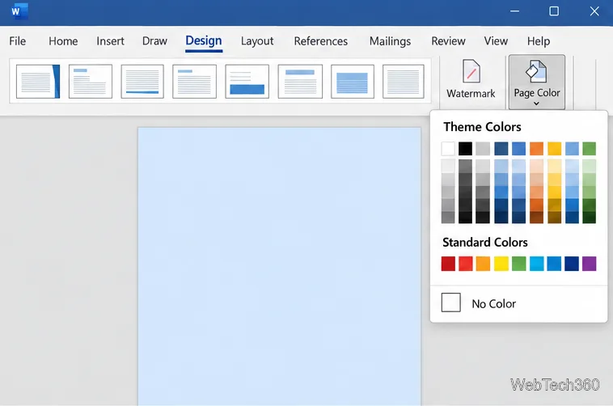Switch to the Insert tab
613x406 pixels.
(x=110, y=41)
